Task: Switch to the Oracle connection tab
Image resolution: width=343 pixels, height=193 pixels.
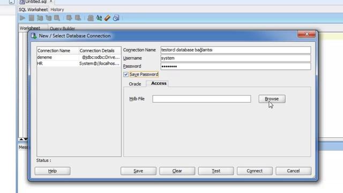Action: [135, 84]
